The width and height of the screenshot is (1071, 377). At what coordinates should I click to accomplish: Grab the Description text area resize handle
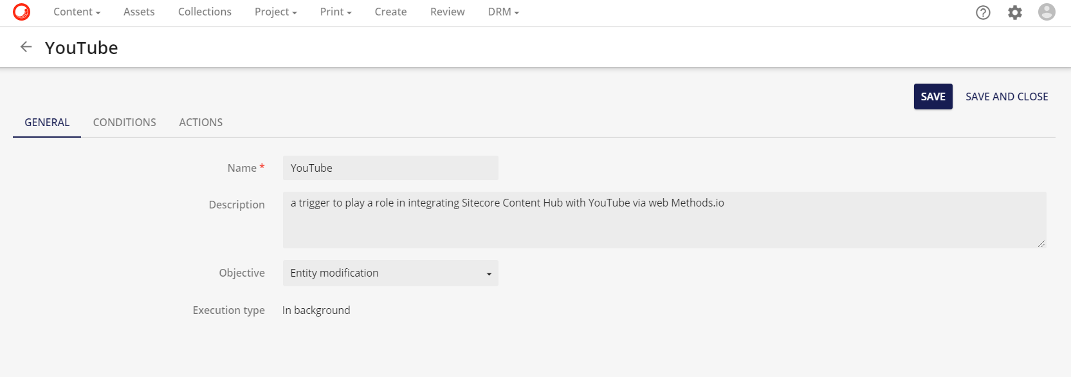coord(1041,243)
